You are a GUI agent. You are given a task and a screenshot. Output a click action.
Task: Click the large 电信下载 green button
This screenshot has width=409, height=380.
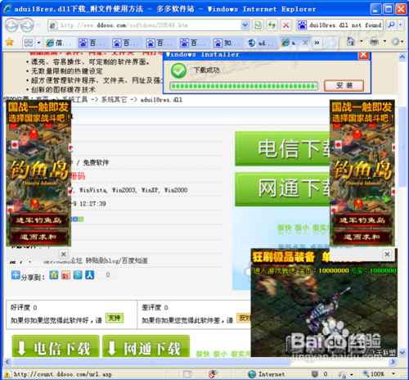282,149
